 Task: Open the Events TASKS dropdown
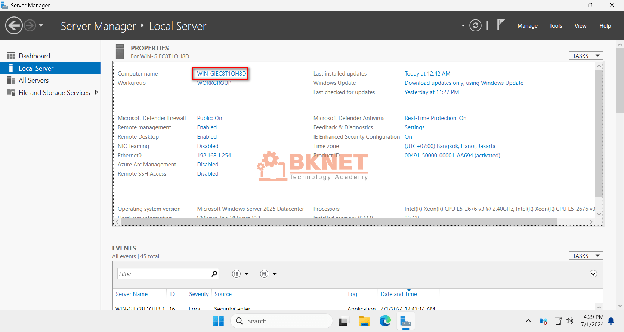coord(586,256)
